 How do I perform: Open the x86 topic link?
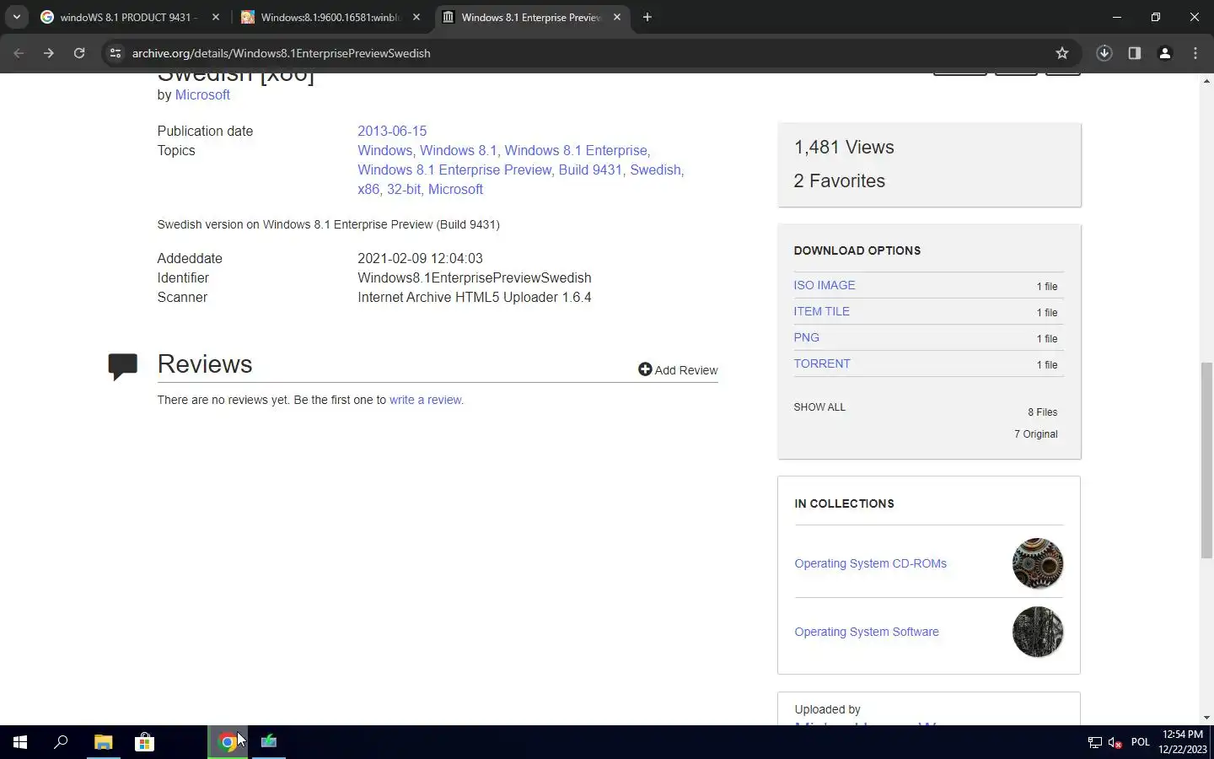coord(368,189)
